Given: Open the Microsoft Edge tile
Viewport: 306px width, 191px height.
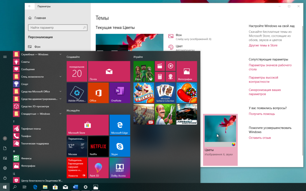Looking at the screenshot, I should [x=120, y=125].
